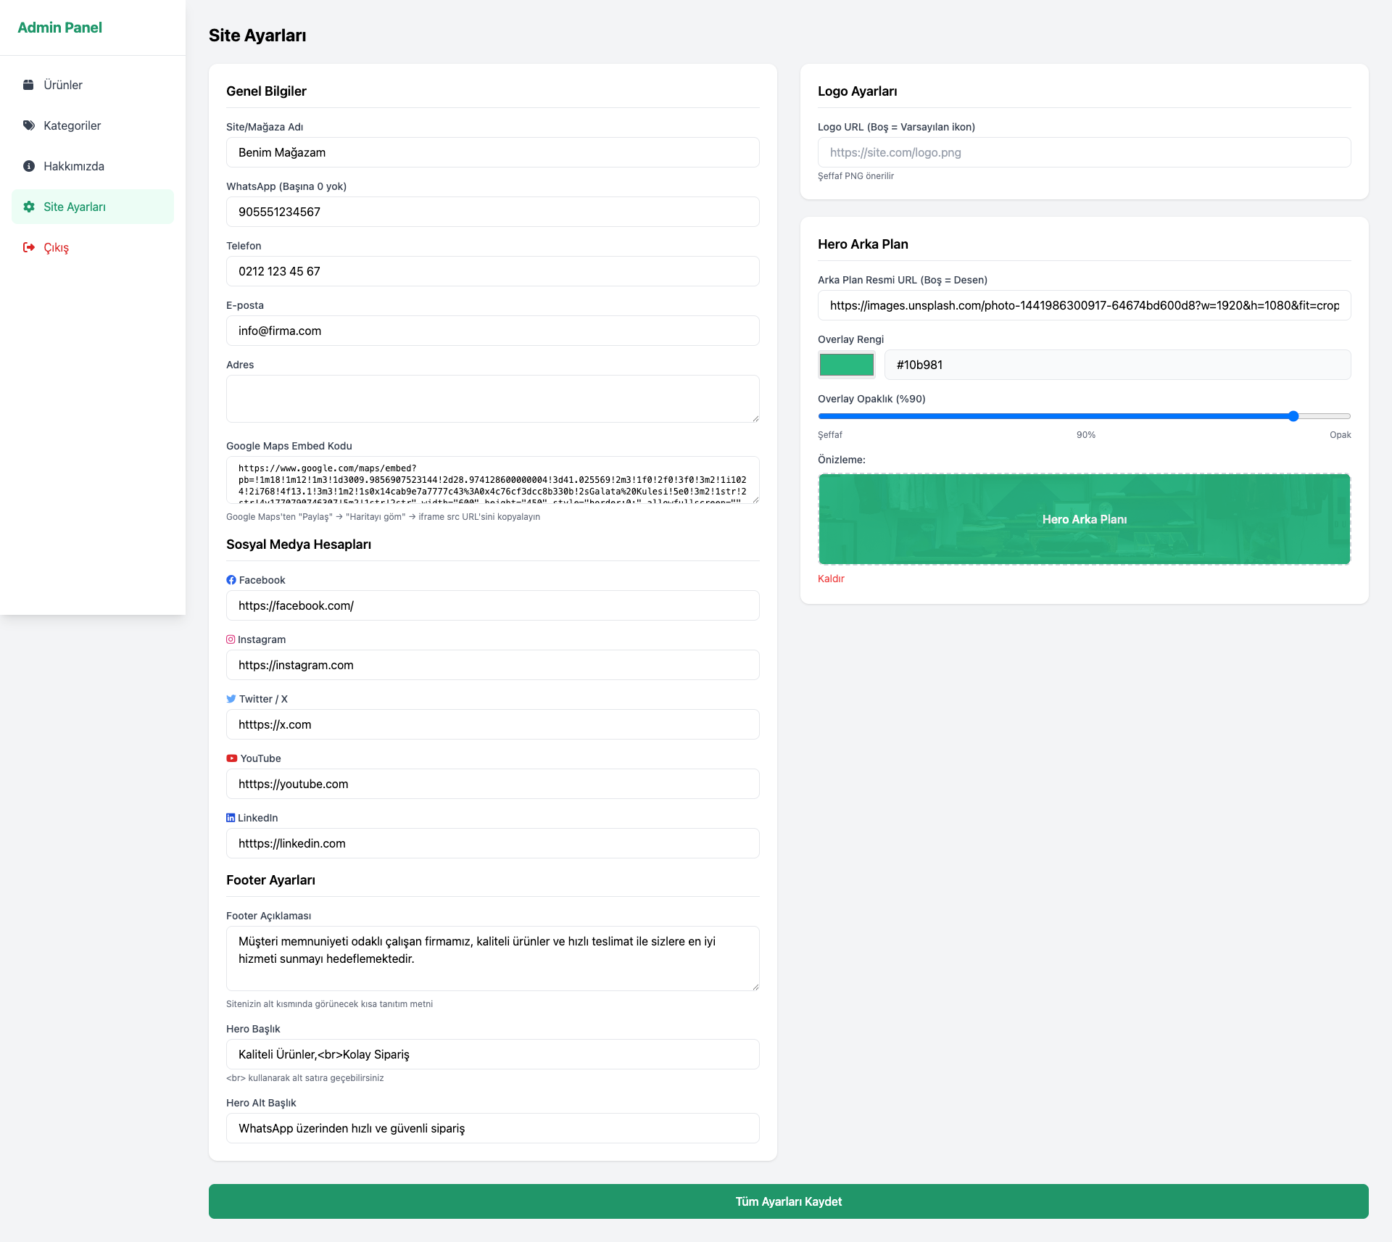Click the Facebook icon above its URL field
This screenshot has height=1242, width=1392.
tap(231, 579)
